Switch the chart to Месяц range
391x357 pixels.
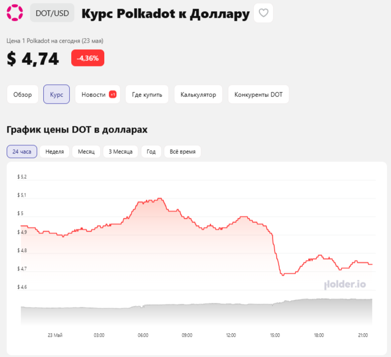pos(86,151)
